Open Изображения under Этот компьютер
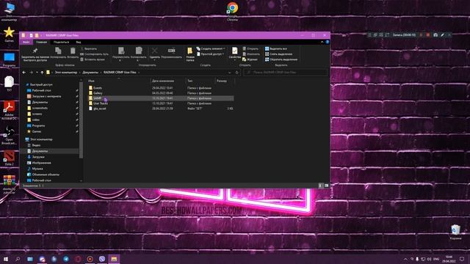 [x=41, y=163]
